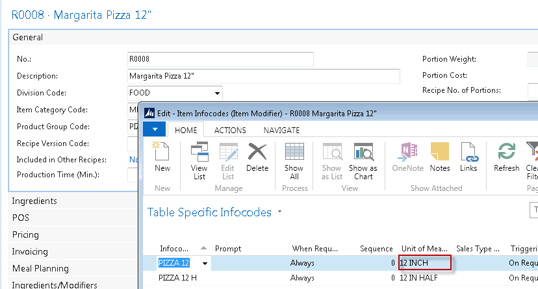Click the Description text field

[263, 76]
